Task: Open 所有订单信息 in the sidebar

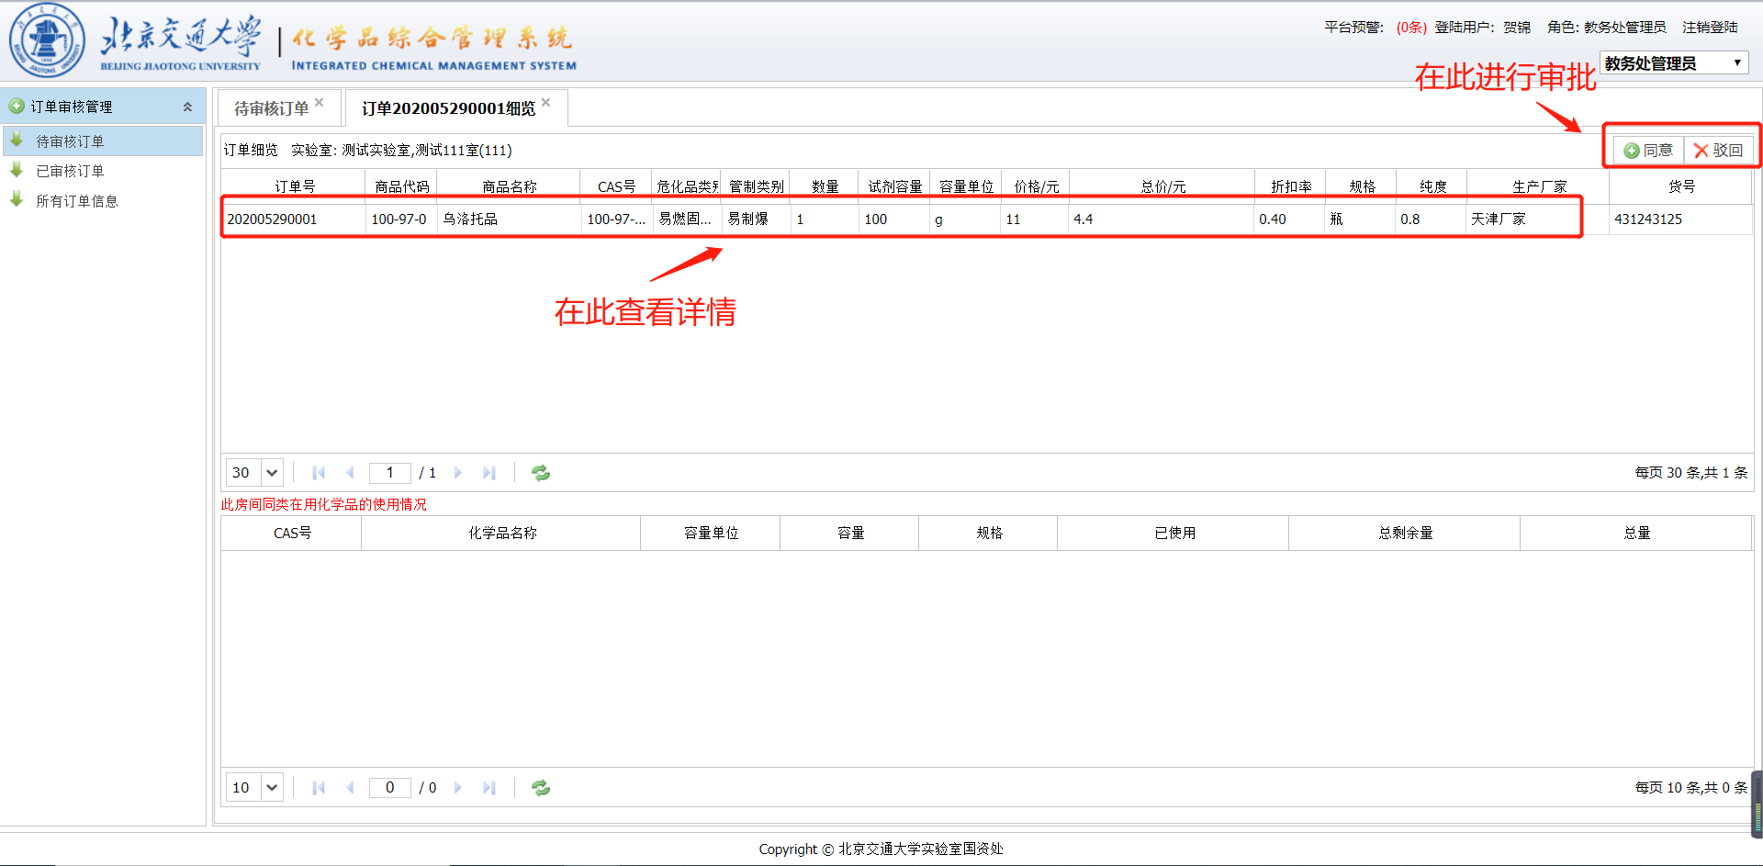Action: coord(77,201)
